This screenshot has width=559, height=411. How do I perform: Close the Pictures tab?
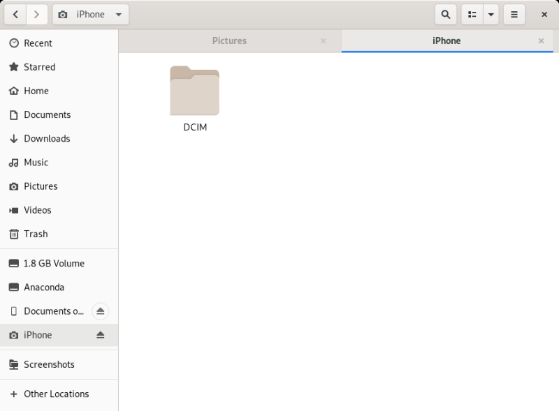323,41
